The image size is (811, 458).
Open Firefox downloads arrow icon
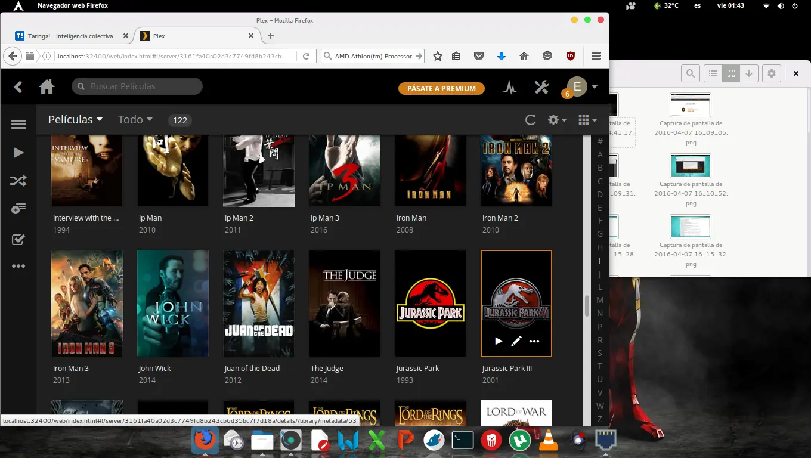tap(501, 56)
